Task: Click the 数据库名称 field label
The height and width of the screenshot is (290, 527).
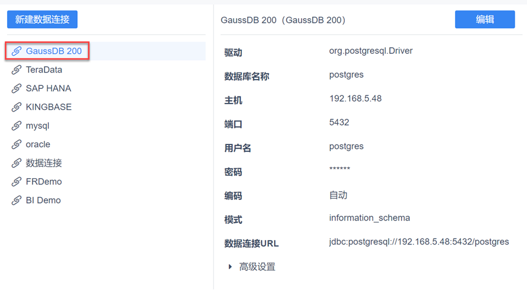Action: tap(247, 77)
